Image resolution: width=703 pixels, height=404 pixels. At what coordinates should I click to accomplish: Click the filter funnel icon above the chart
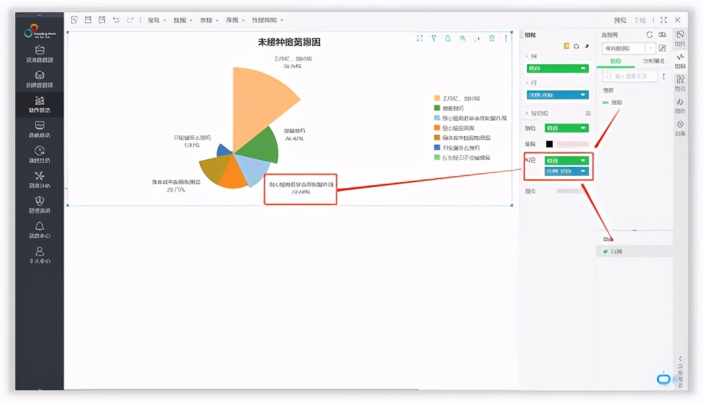pyautogui.click(x=433, y=38)
